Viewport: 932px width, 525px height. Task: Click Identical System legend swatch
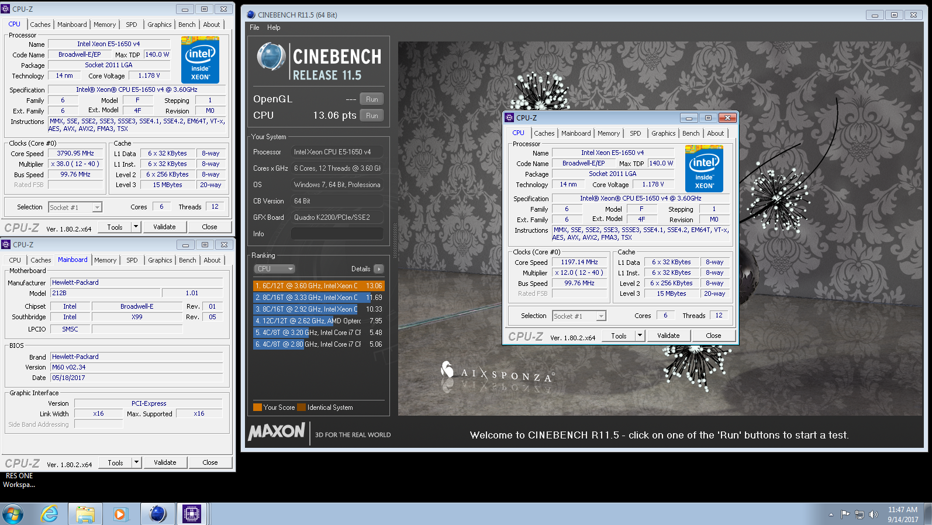[x=301, y=407]
